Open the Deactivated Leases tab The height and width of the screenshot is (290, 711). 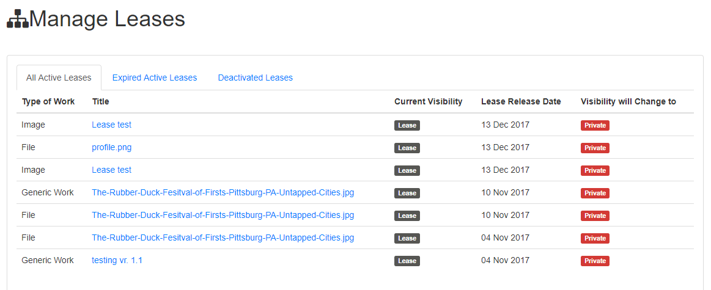[x=256, y=78]
